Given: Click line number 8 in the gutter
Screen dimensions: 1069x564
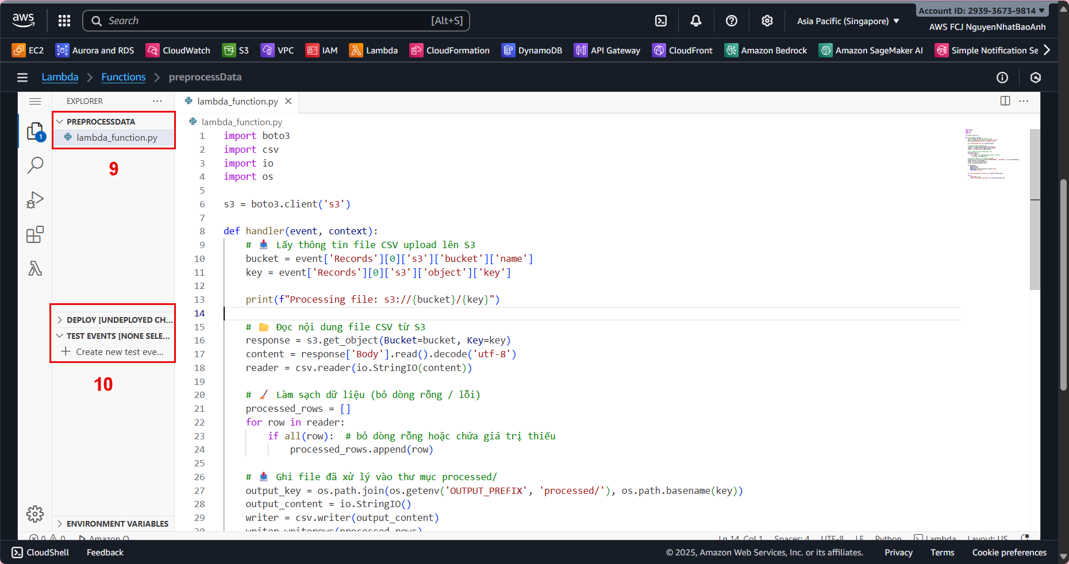Looking at the screenshot, I should point(202,231).
